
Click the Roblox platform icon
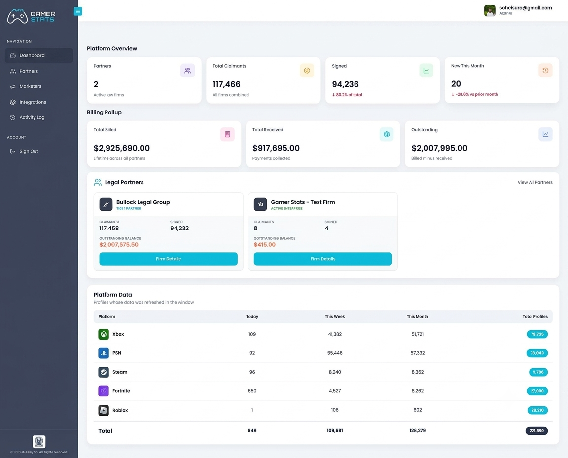pos(104,410)
